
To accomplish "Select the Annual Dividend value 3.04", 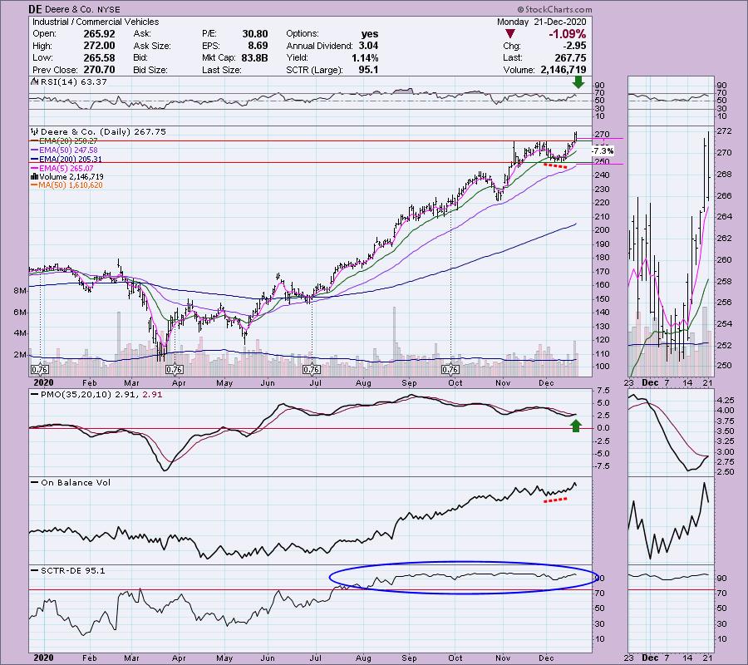I will pyautogui.click(x=368, y=46).
